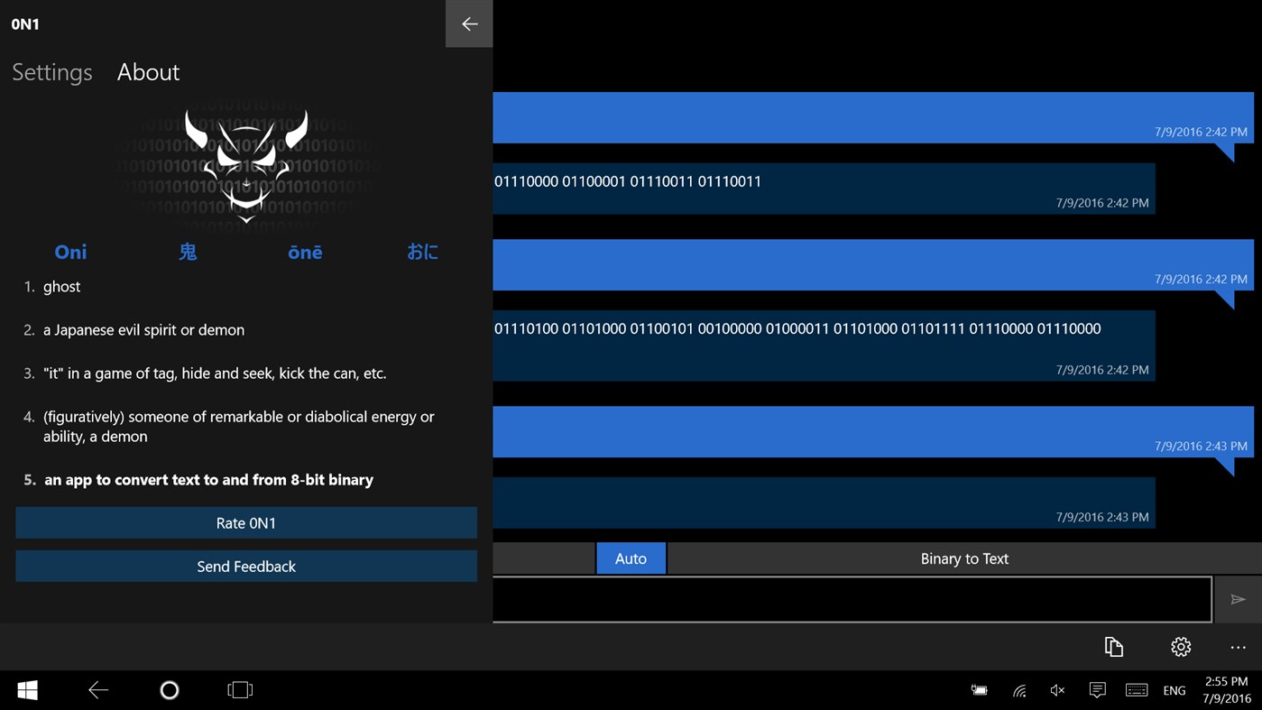
Task: Copy the conversation with the copy icon
Action: [x=1114, y=647]
